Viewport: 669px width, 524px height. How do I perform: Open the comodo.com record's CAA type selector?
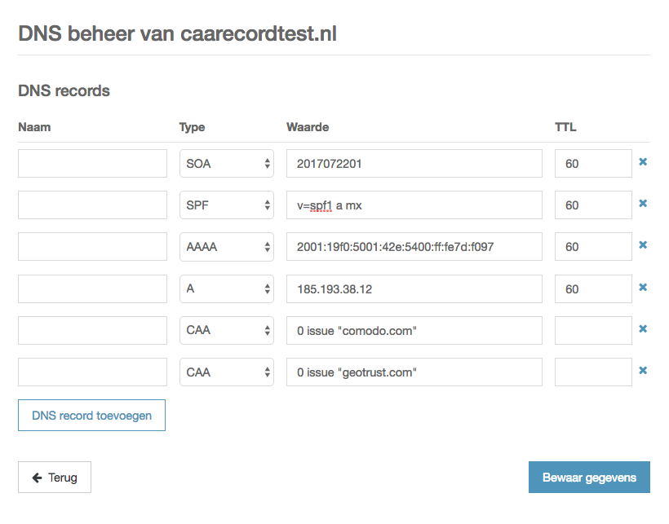[x=225, y=330]
